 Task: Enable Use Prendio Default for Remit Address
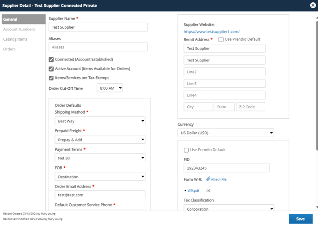pos(221,39)
